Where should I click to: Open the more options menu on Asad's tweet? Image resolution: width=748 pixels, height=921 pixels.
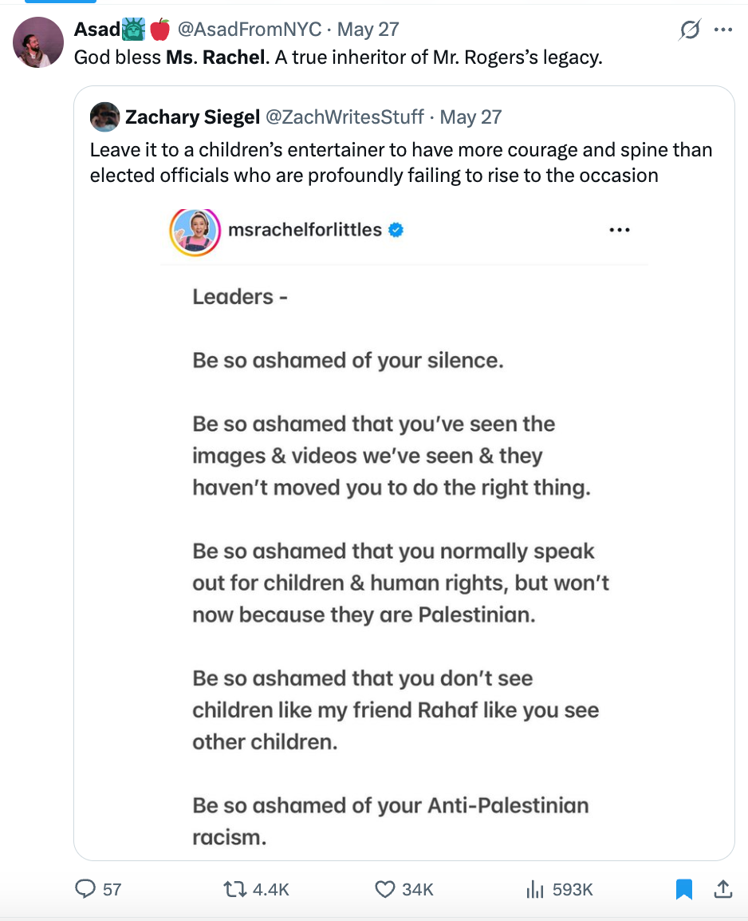pyautogui.click(x=723, y=29)
